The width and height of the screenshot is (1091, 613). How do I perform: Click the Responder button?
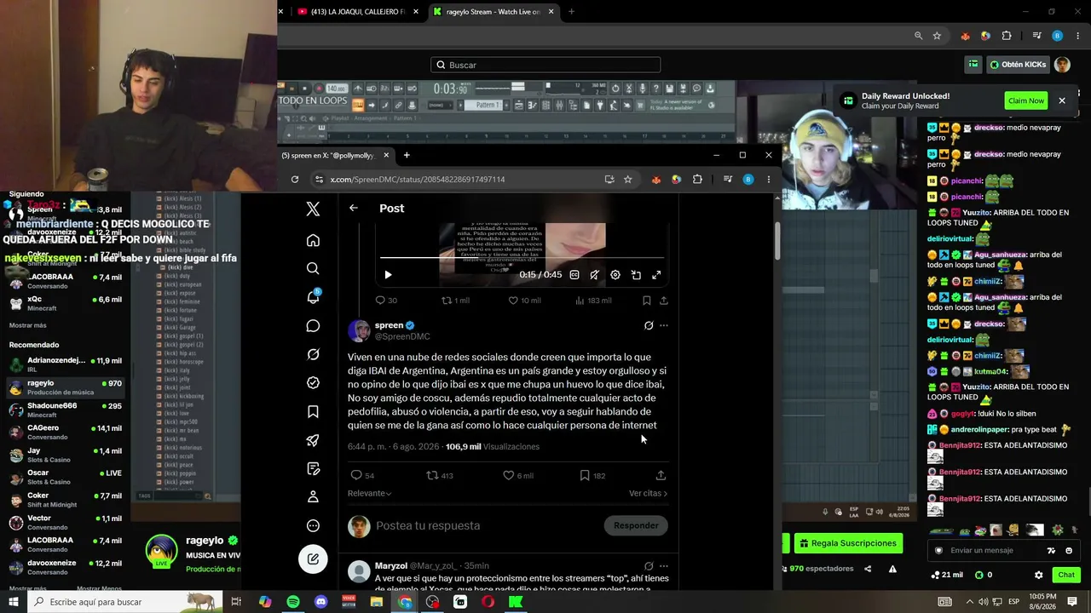click(x=636, y=525)
